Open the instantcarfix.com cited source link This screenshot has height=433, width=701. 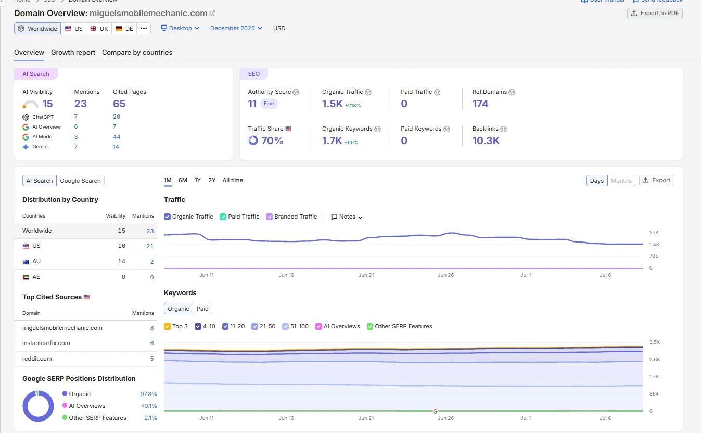[x=46, y=343]
